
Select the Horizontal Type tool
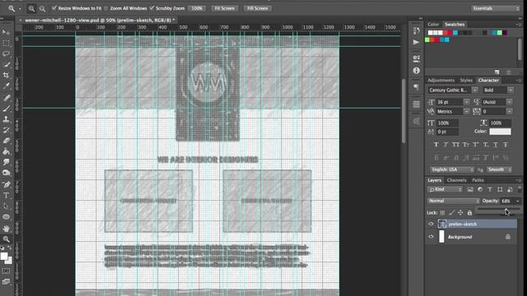[x=6, y=196]
